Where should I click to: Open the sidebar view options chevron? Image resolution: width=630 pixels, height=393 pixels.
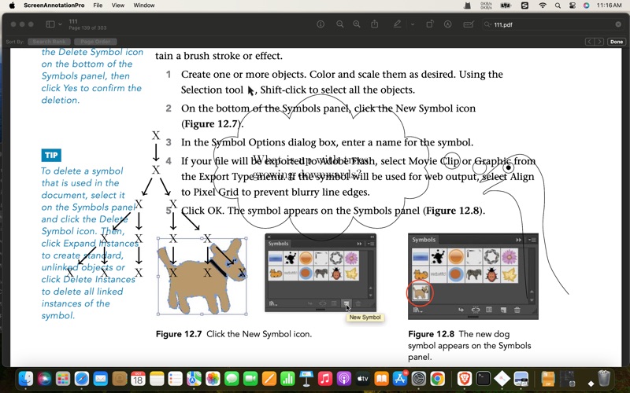[60, 24]
